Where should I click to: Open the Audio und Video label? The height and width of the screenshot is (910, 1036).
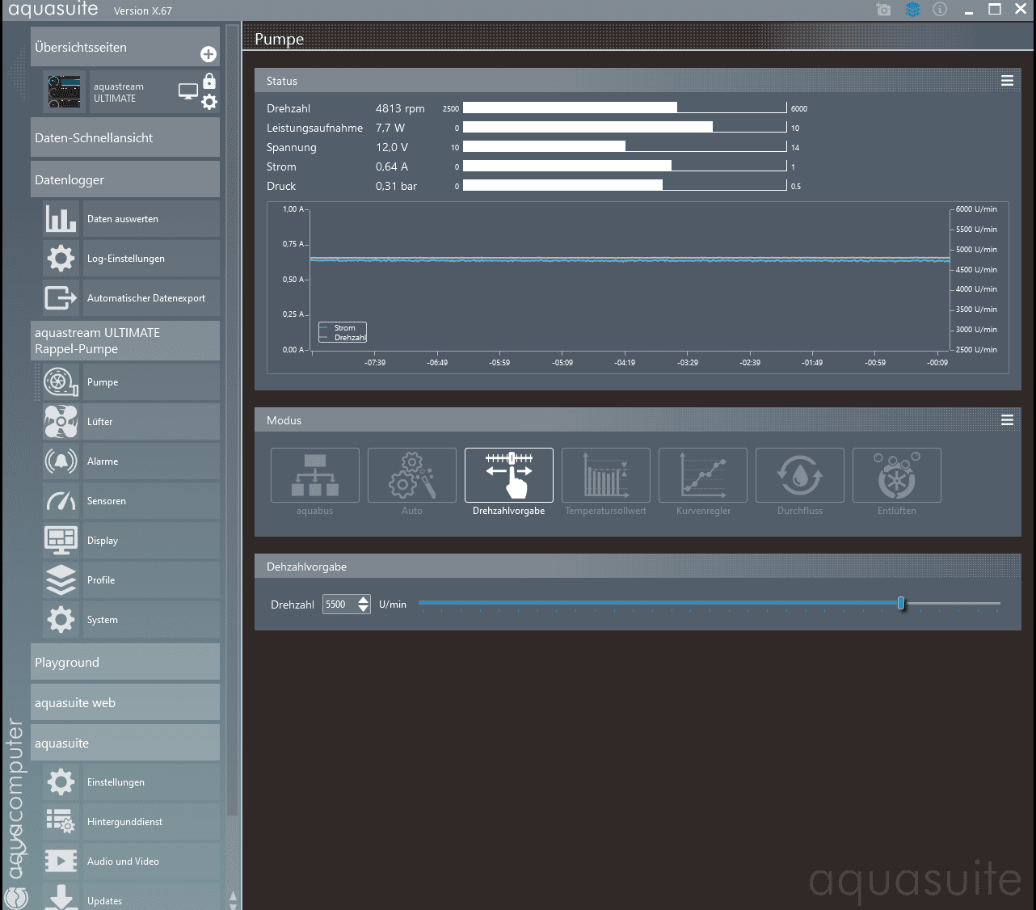[x=123, y=862]
